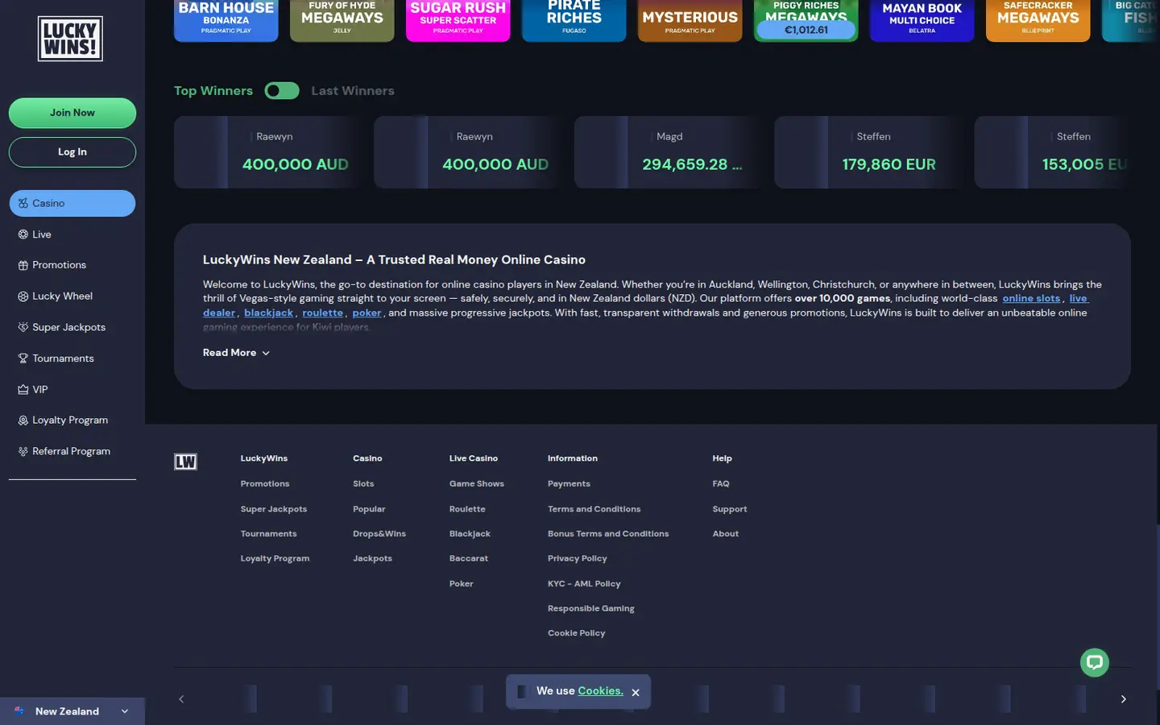The width and height of the screenshot is (1160, 725).
Task: Open footer Support link
Action: coord(730,509)
